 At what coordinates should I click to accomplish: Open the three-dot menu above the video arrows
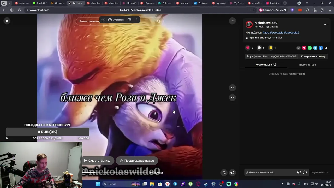tap(232, 21)
